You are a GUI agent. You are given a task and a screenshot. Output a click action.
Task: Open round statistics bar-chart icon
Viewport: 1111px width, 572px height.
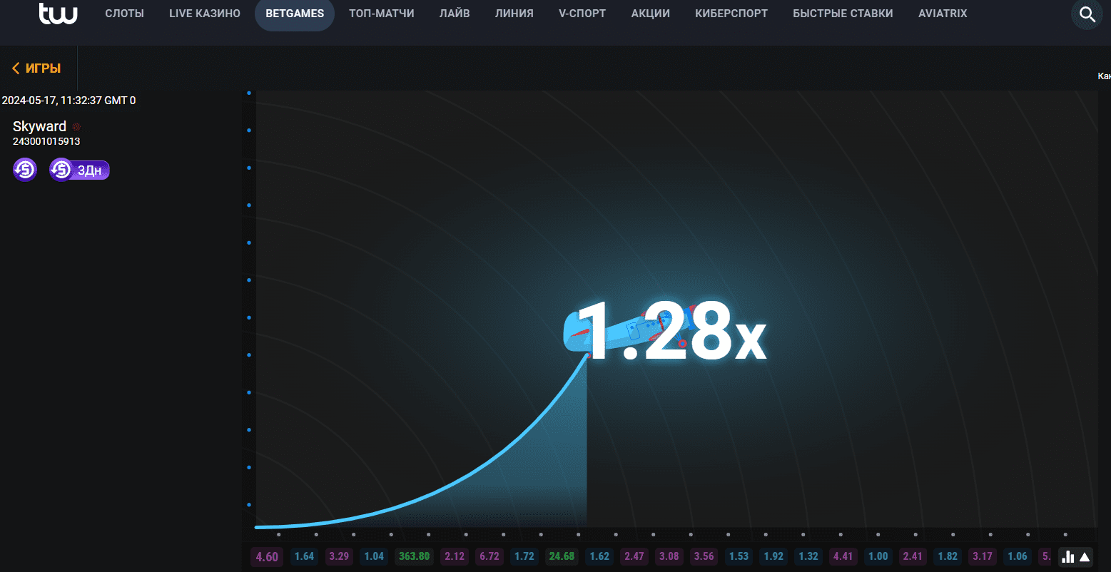(1068, 557)
